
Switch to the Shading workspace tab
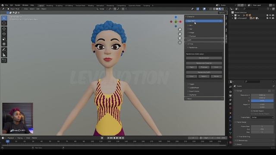point(91,6)
